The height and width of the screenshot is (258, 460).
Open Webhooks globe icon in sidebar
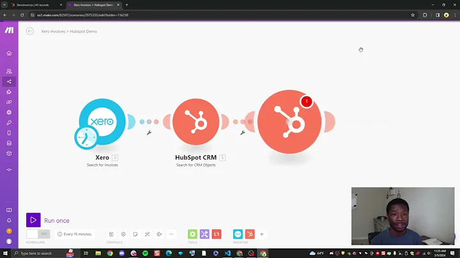pyautogui.click(x=9, y=112)
